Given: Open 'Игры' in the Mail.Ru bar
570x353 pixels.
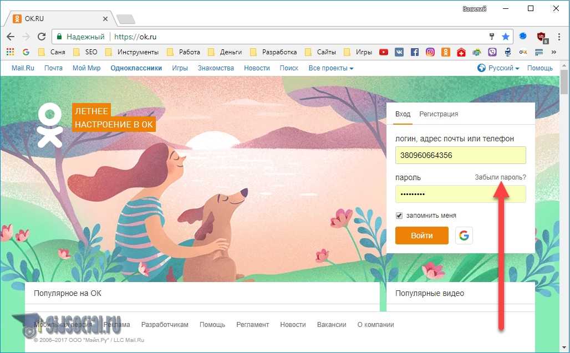Looking at the screenshot, I should click(x=180, y=68).
